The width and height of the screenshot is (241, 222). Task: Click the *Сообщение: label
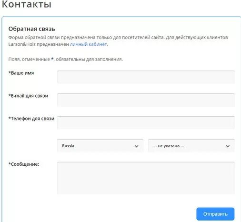coord(24,164)
